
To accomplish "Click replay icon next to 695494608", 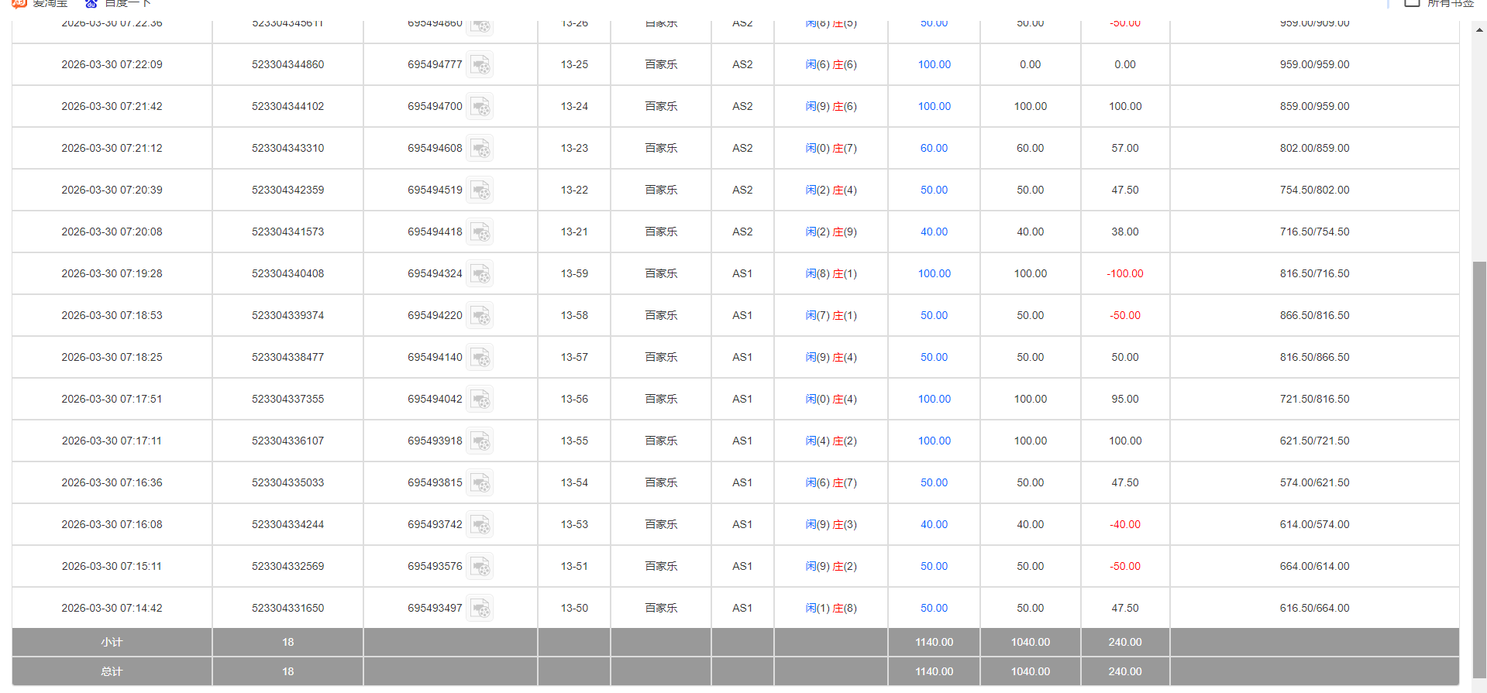I will (480, 149).
